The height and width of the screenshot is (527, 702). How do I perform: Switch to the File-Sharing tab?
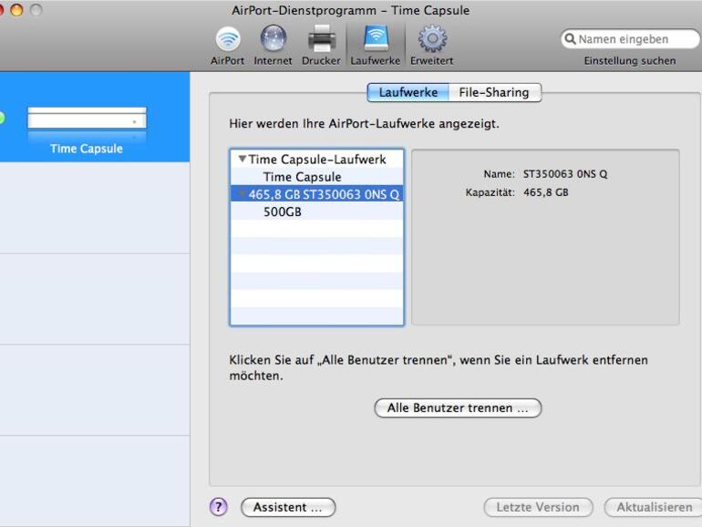click(x=493, y=92)
